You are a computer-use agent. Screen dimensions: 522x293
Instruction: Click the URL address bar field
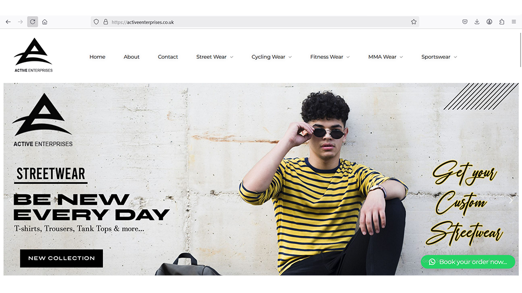tap(255, 22)
